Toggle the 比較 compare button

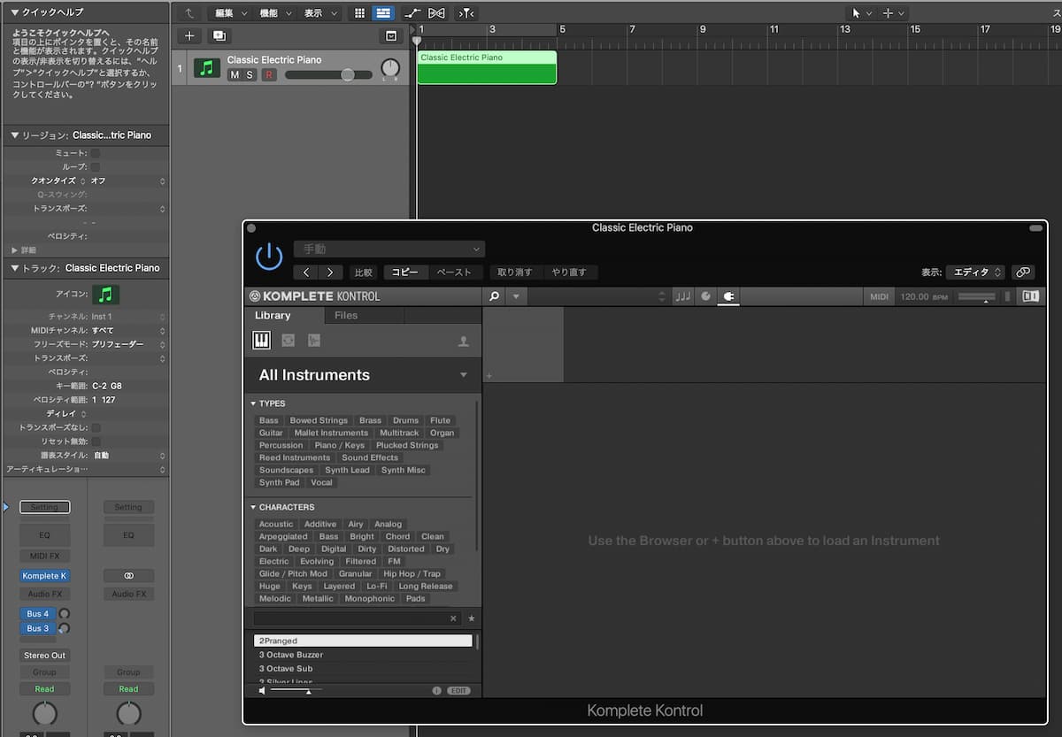[363, 273]
